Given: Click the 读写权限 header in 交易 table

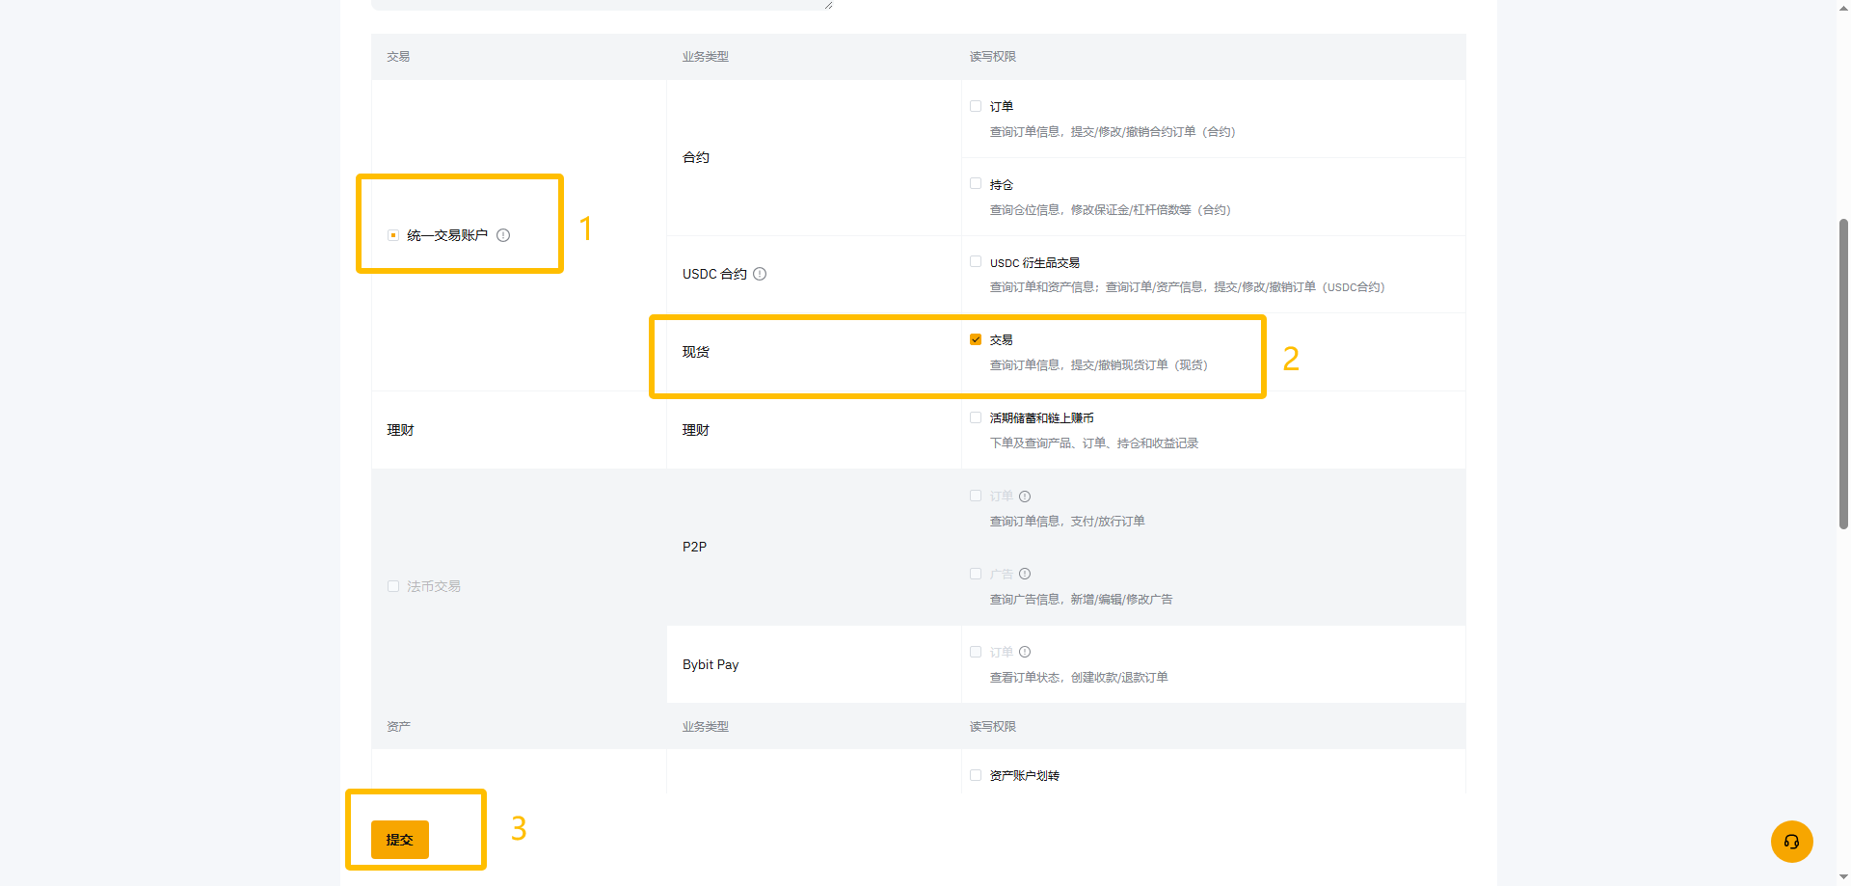Looking at the screenshot, I should point(993,57).
